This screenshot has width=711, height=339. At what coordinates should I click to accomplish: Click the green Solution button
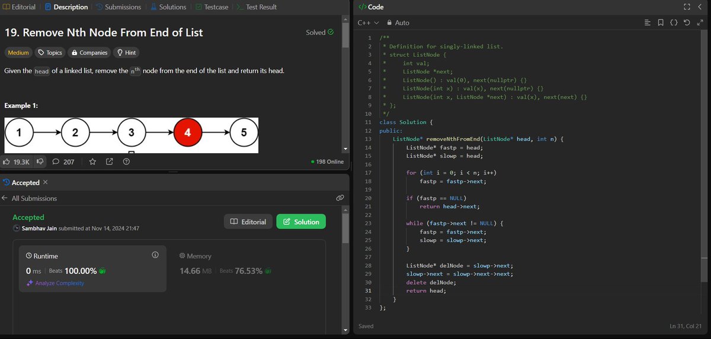301,221
